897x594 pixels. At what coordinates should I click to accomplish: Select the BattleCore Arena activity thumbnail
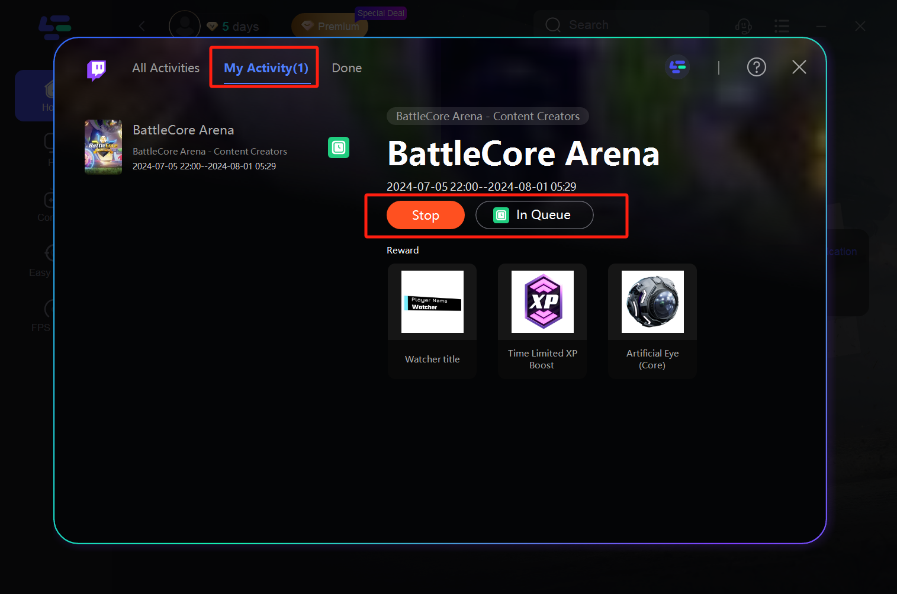pyautogui.click(x=104, y=147)
